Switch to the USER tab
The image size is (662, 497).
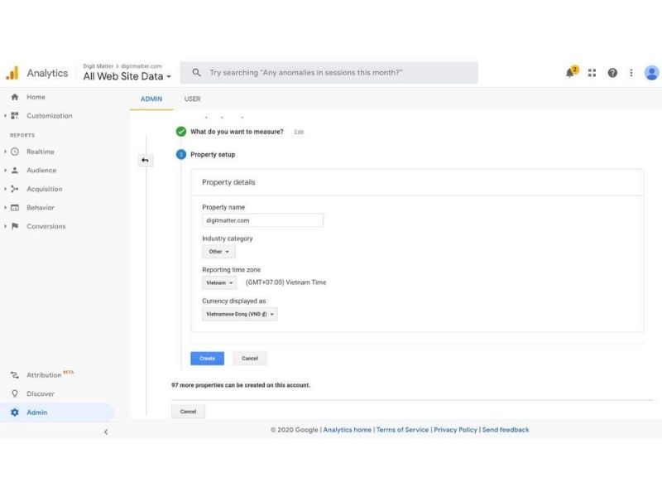coord(192,99)
